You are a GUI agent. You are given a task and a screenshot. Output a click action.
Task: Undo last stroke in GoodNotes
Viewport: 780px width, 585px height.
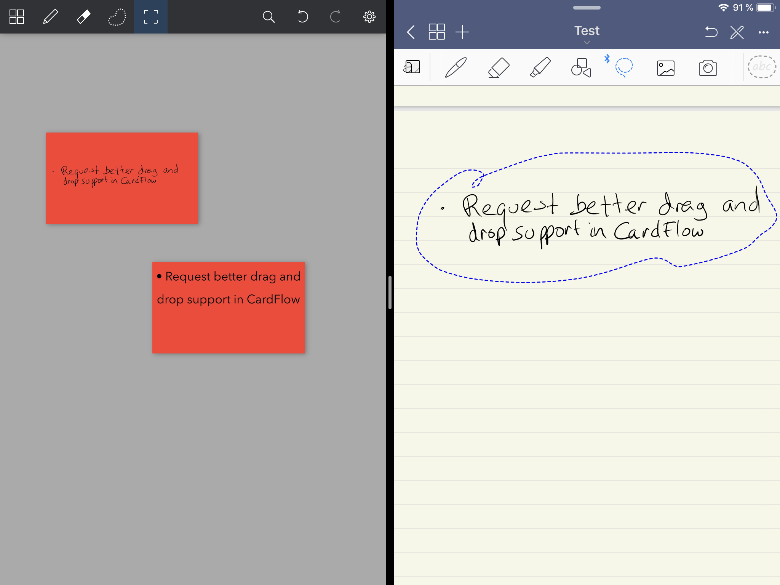[x=711, y=32]
